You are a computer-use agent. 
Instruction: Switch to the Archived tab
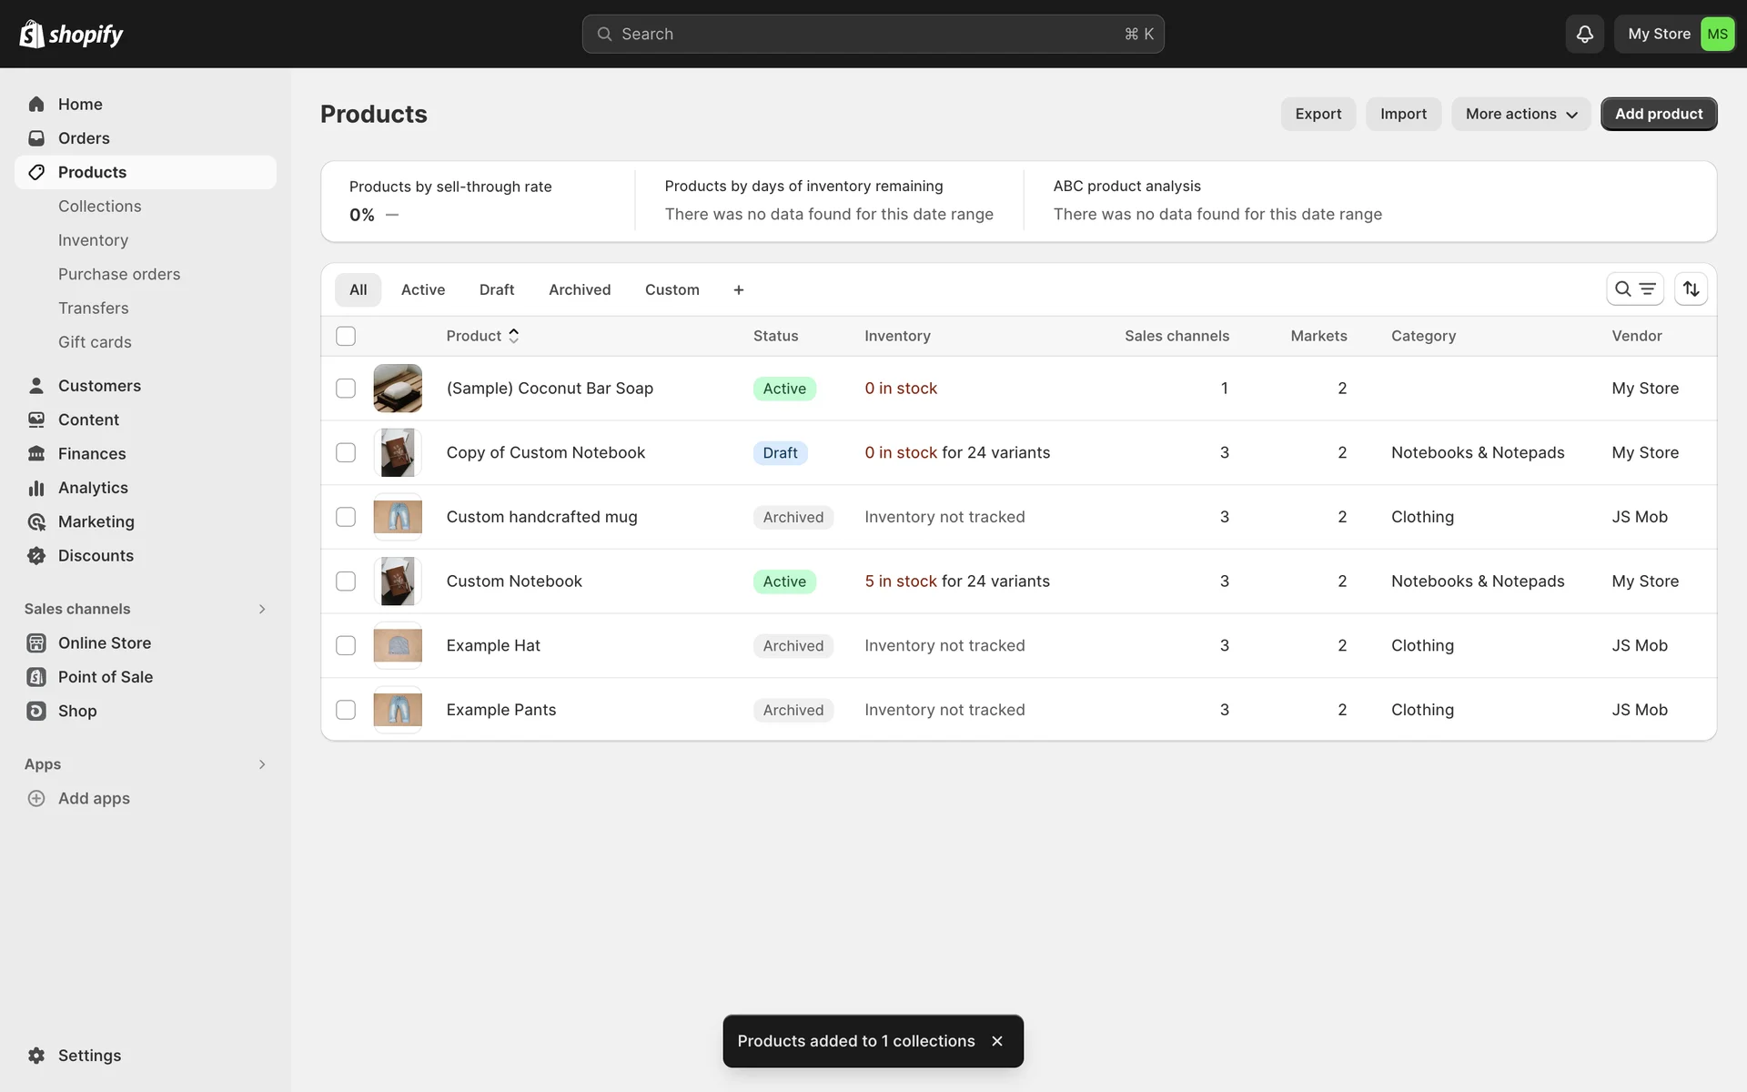(579, 289)
